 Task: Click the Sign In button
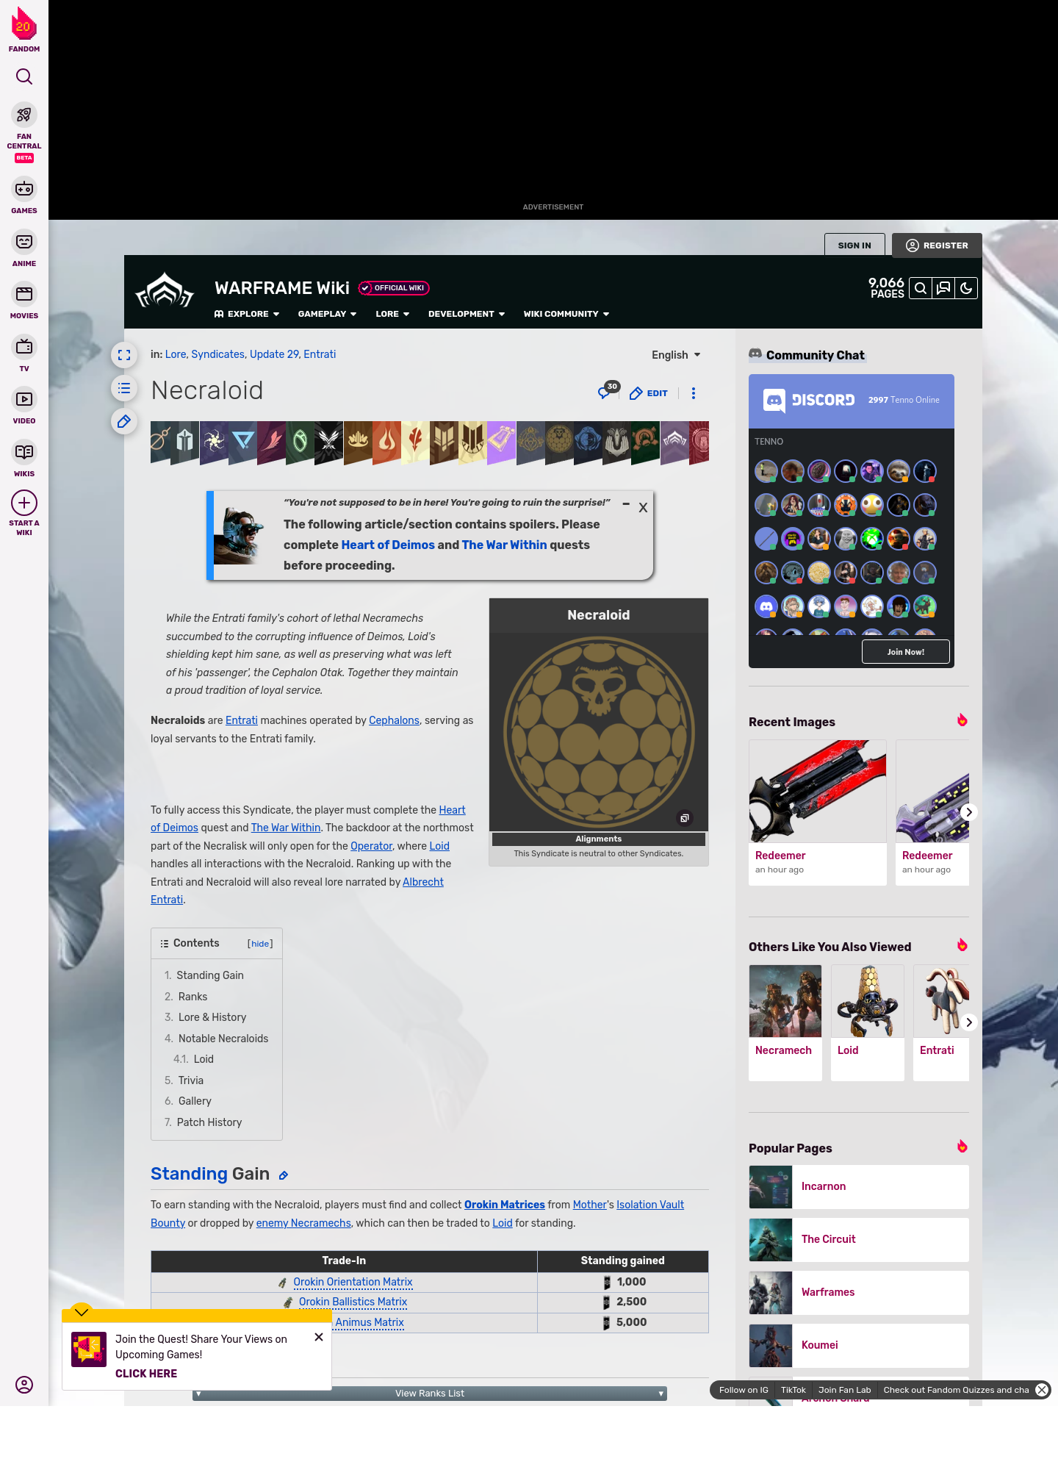(854, 245)
